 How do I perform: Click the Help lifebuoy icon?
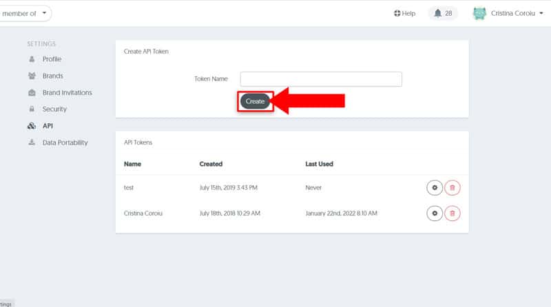click(x=397, y=13)
